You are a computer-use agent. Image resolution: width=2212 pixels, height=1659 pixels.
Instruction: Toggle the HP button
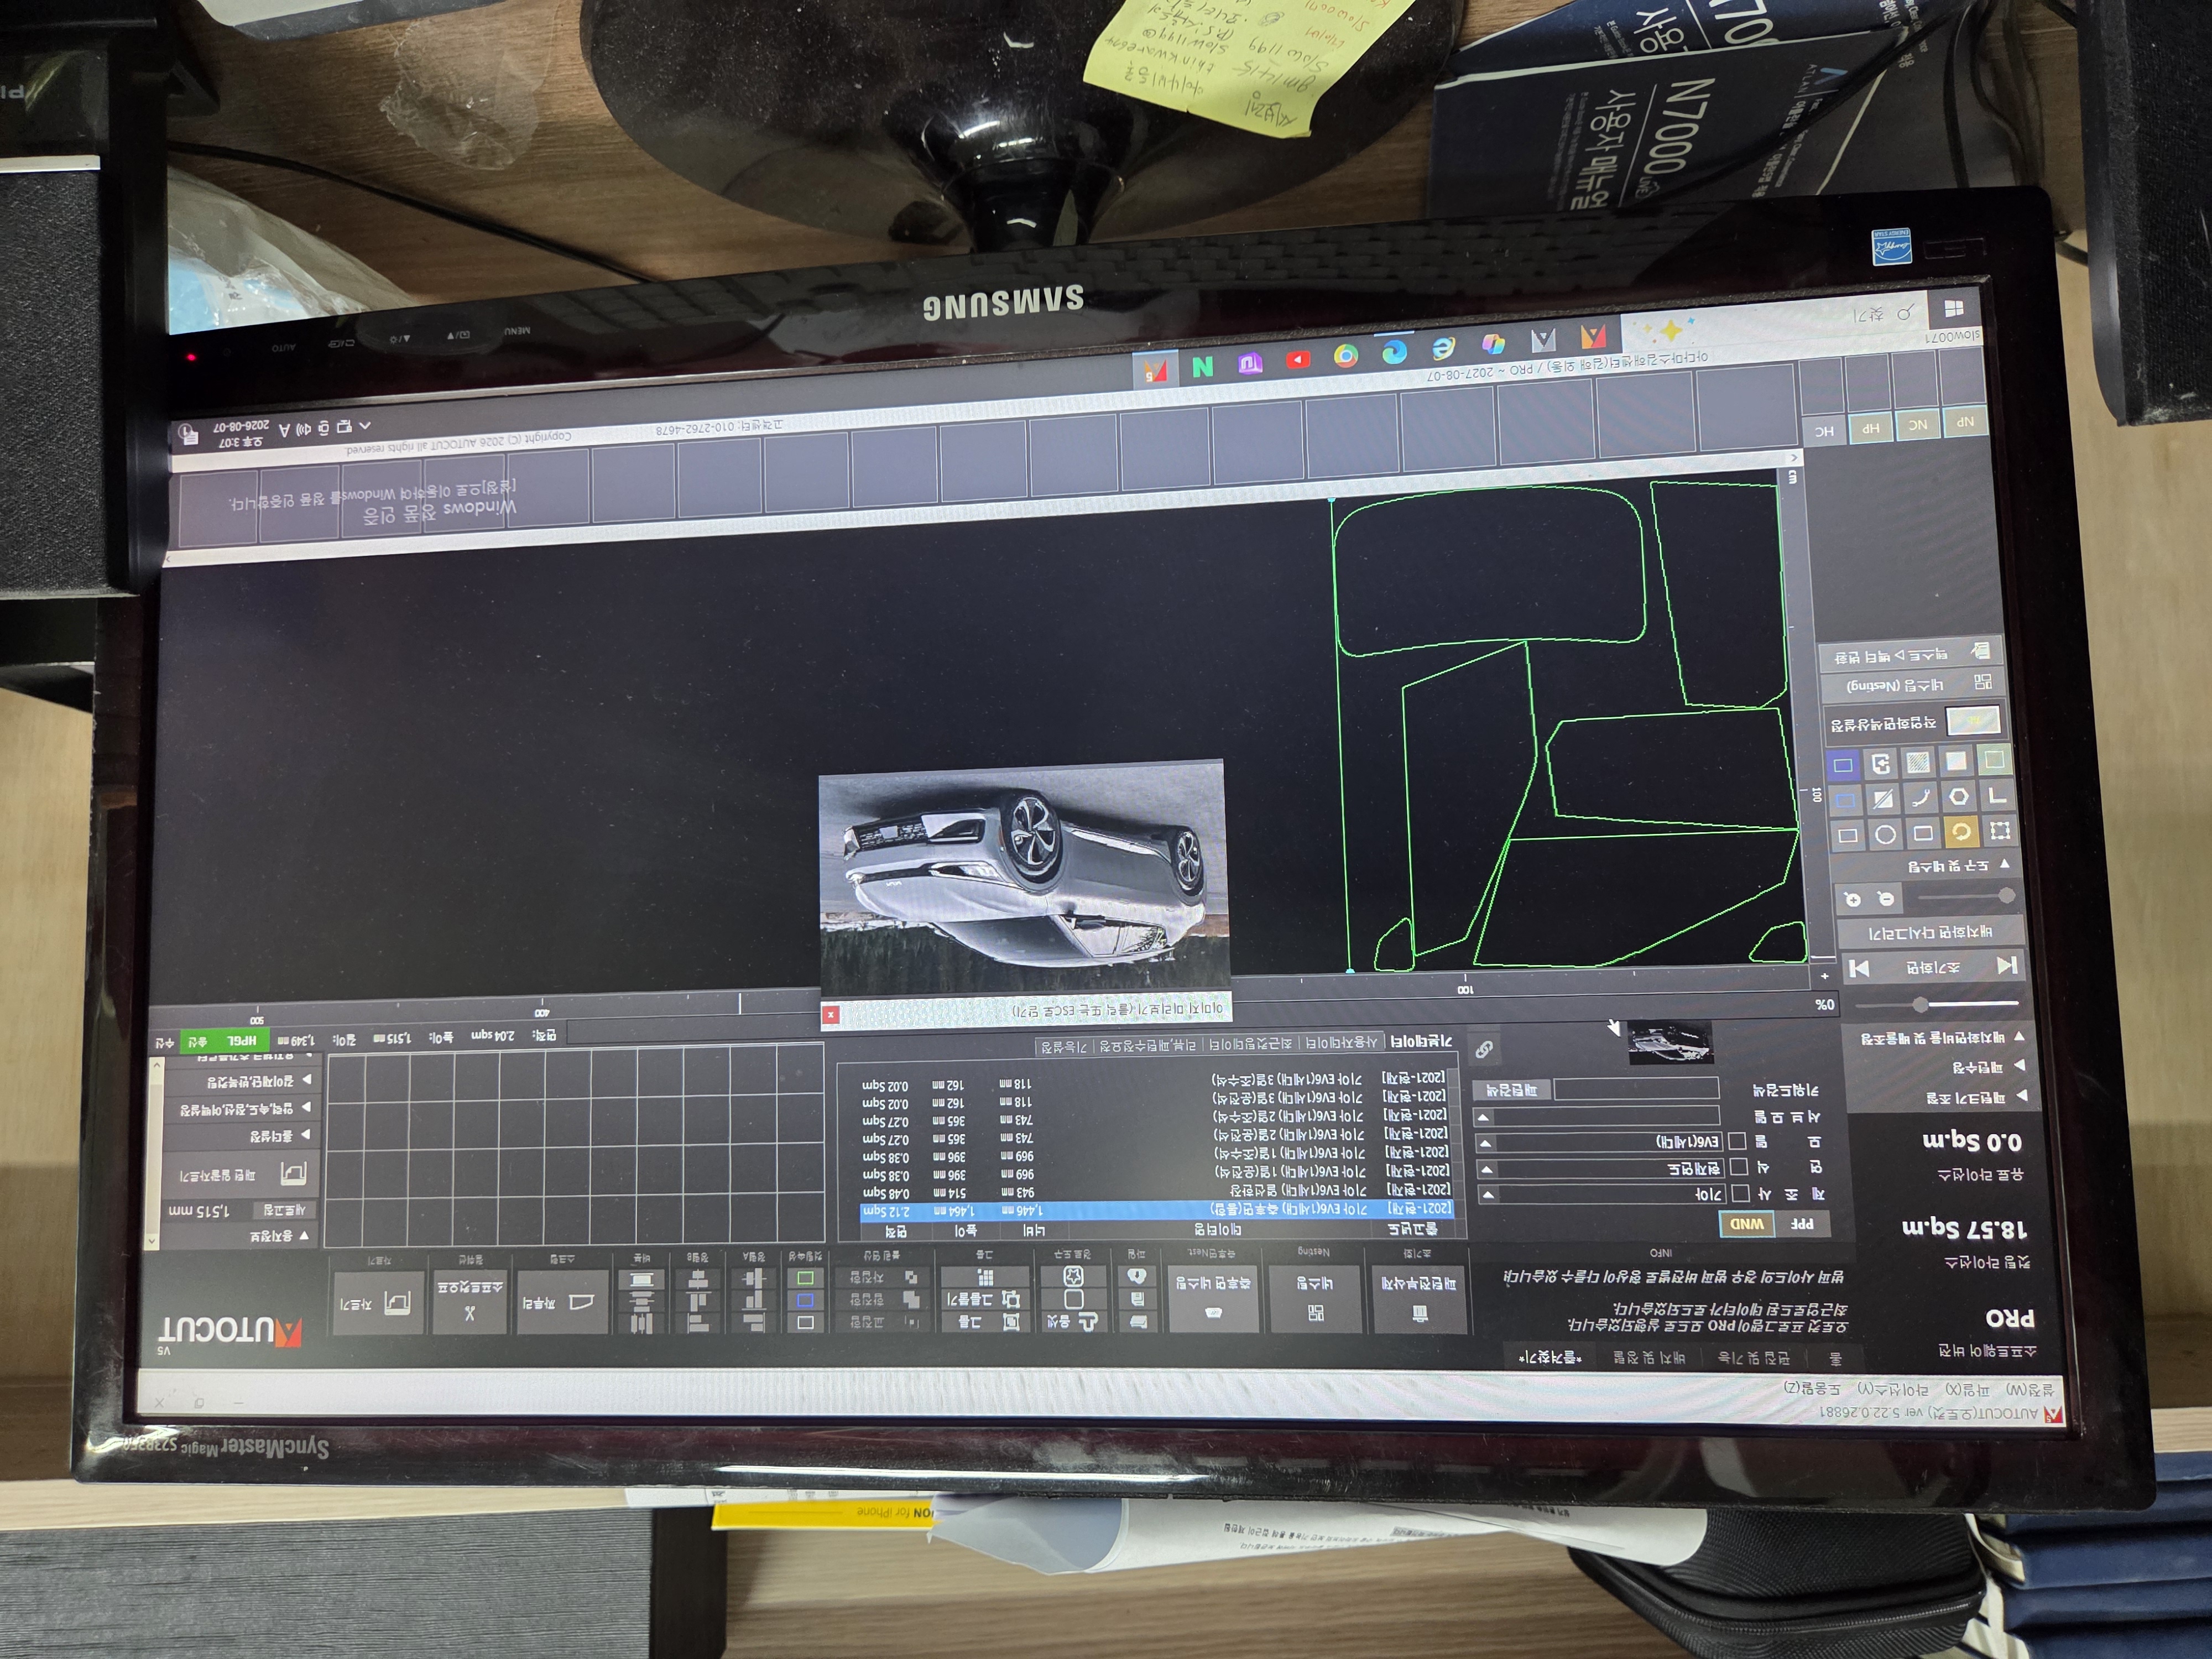[1870, 428]
